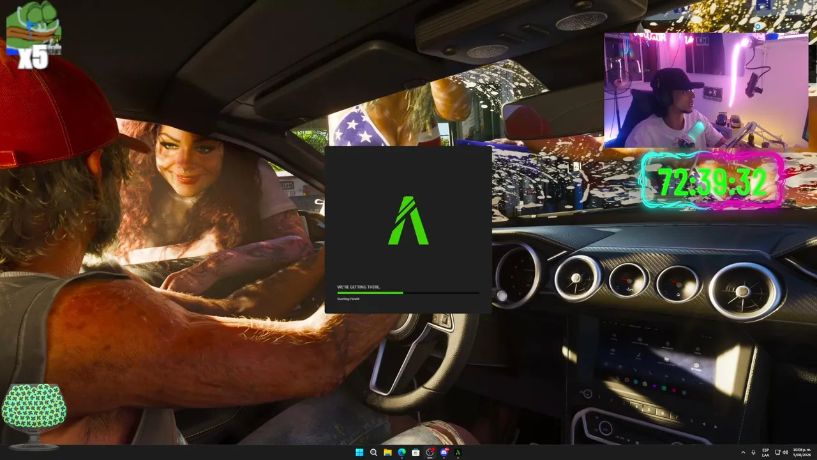Open the volume tray icon
The width and height of the screenshot is (817, 460).
[x=785, y=452]
